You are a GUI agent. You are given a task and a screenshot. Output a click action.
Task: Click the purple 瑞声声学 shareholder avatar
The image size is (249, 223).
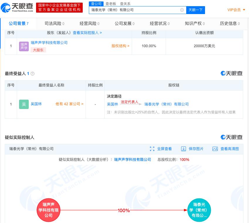tap(24, 46)
